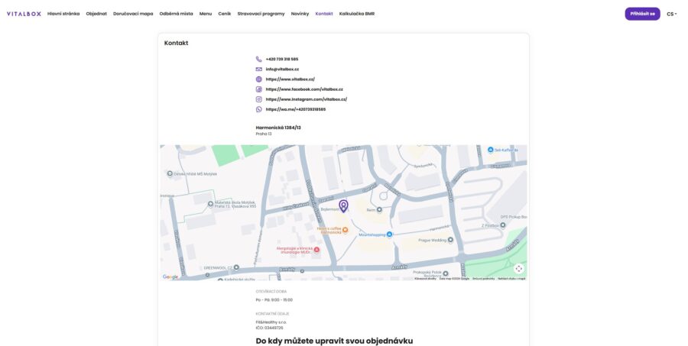Viewport: 688px width, 346px height.
Task: Toggle the map camera controls button
Action: pyautogui.click(x=518, y=269)
